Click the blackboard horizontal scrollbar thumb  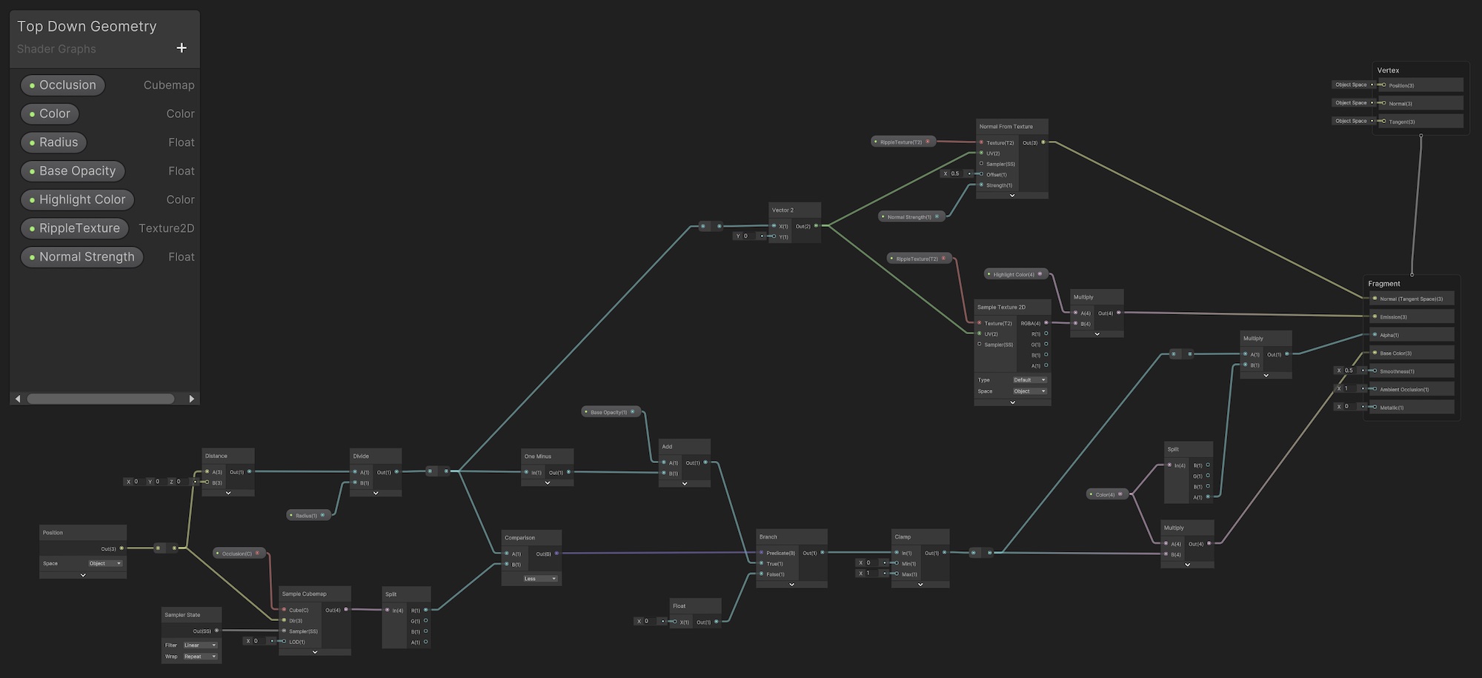pyautogui.click(x=101, y=399)
